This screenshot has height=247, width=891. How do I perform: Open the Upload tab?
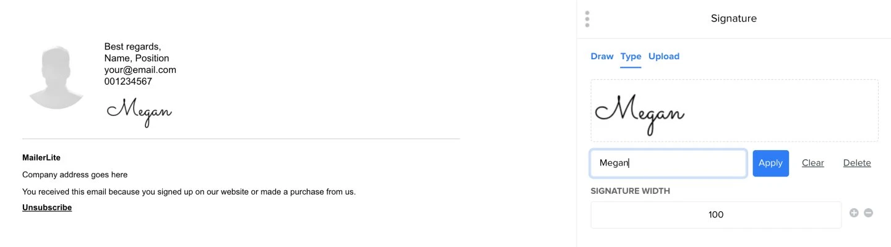tap(664, 56)
